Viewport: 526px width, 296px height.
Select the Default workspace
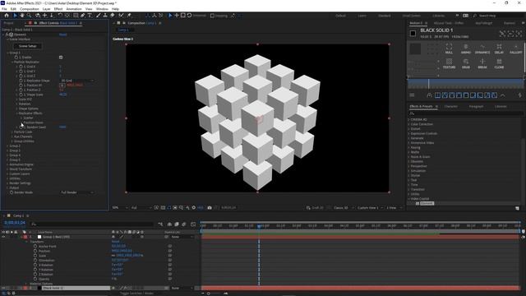(x=340, y=16)
